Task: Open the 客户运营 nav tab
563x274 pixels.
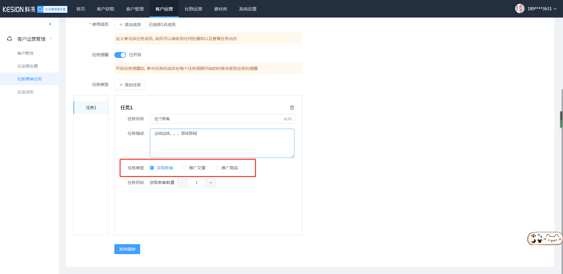Action: (x=164, y=9)
